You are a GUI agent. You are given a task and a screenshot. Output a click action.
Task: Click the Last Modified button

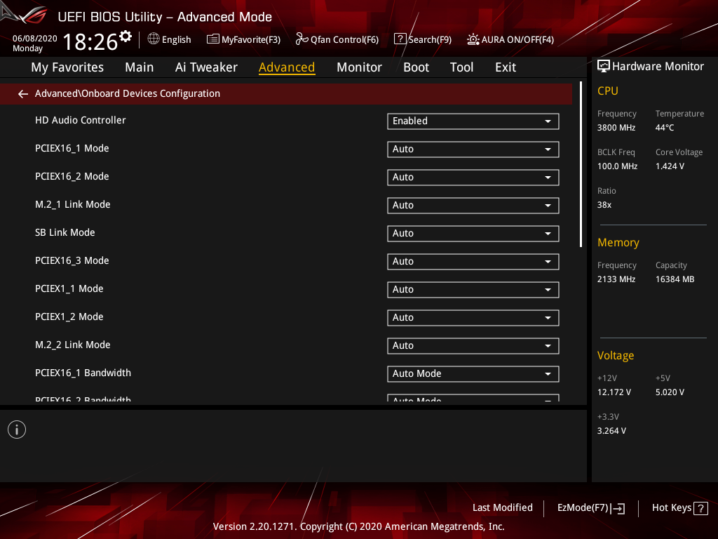coord(502,508)
